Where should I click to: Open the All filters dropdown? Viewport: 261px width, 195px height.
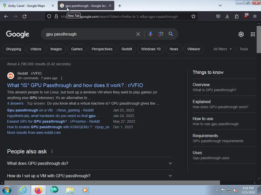pos(223,49)
